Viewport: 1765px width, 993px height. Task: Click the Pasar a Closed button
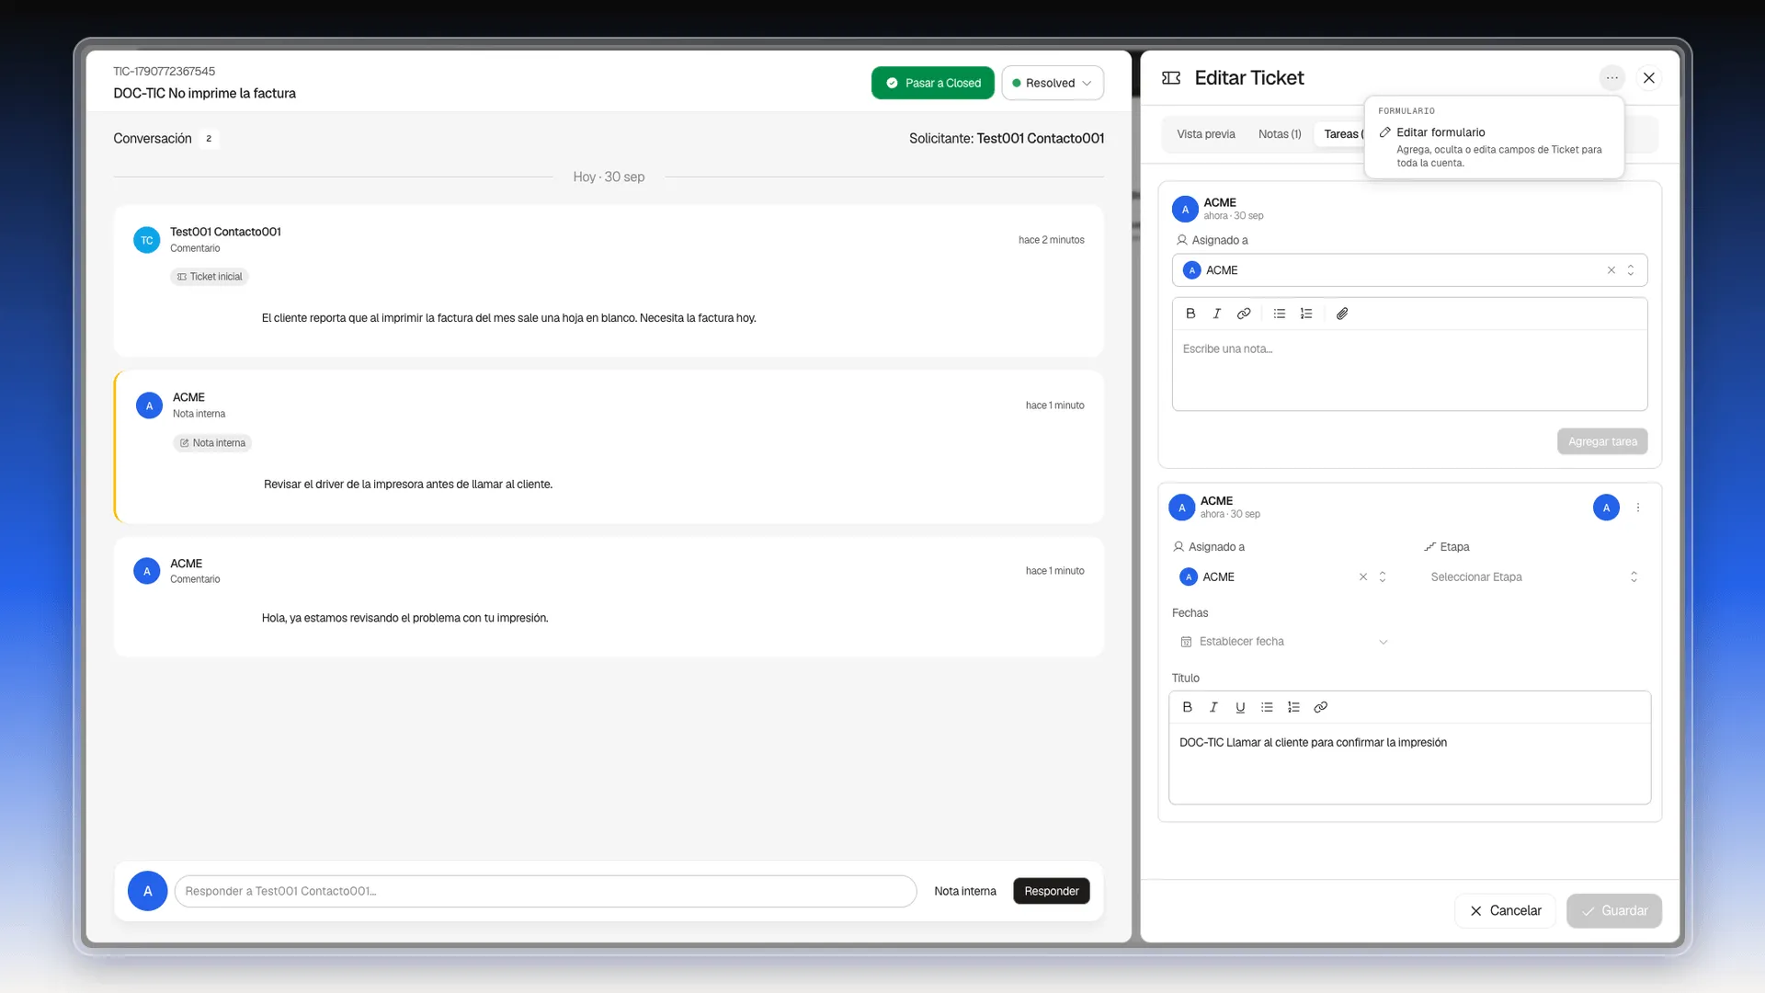point(933,83)
